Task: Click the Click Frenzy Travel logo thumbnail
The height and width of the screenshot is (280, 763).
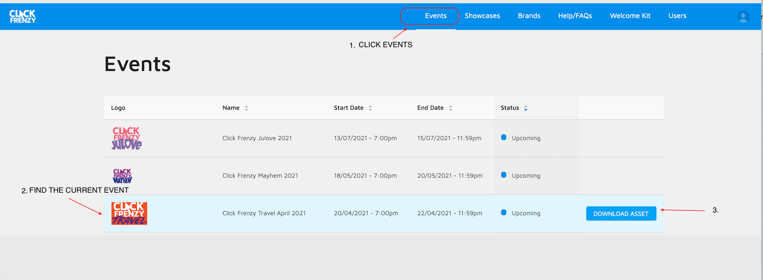Action: click(x=129, y=214)
